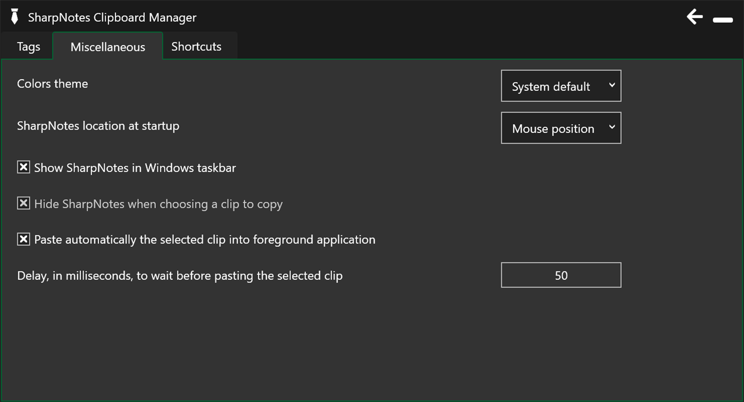
Task: Select the Miscellaneous tab
Action: [107, 47]
